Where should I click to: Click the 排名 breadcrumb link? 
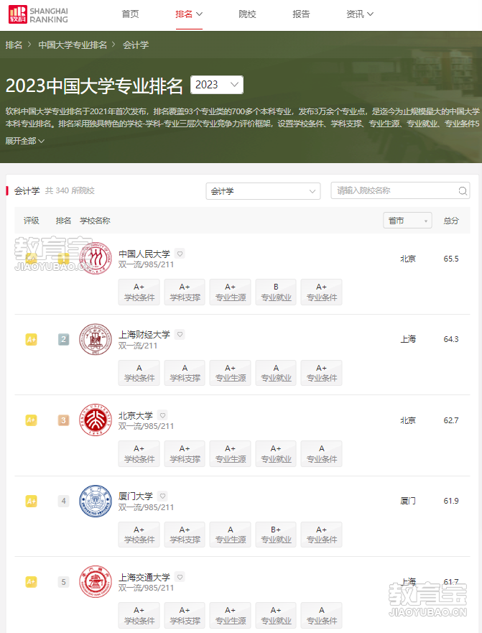point(14,45)
